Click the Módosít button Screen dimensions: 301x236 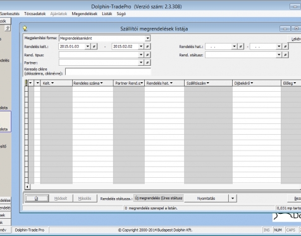61,199
